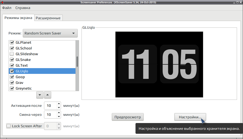
Task: Toggle the GLPlanet checkbox
Action: pyautogui.click(x=12, y=42)
